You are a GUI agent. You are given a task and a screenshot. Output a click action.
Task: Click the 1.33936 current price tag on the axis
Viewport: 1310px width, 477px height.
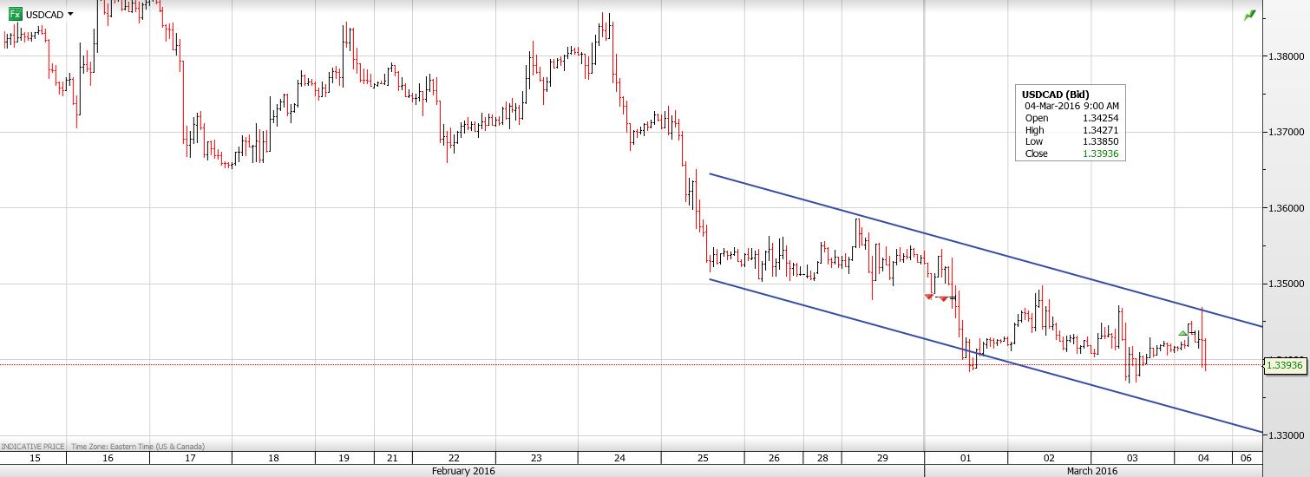[x=1285, y=365]
